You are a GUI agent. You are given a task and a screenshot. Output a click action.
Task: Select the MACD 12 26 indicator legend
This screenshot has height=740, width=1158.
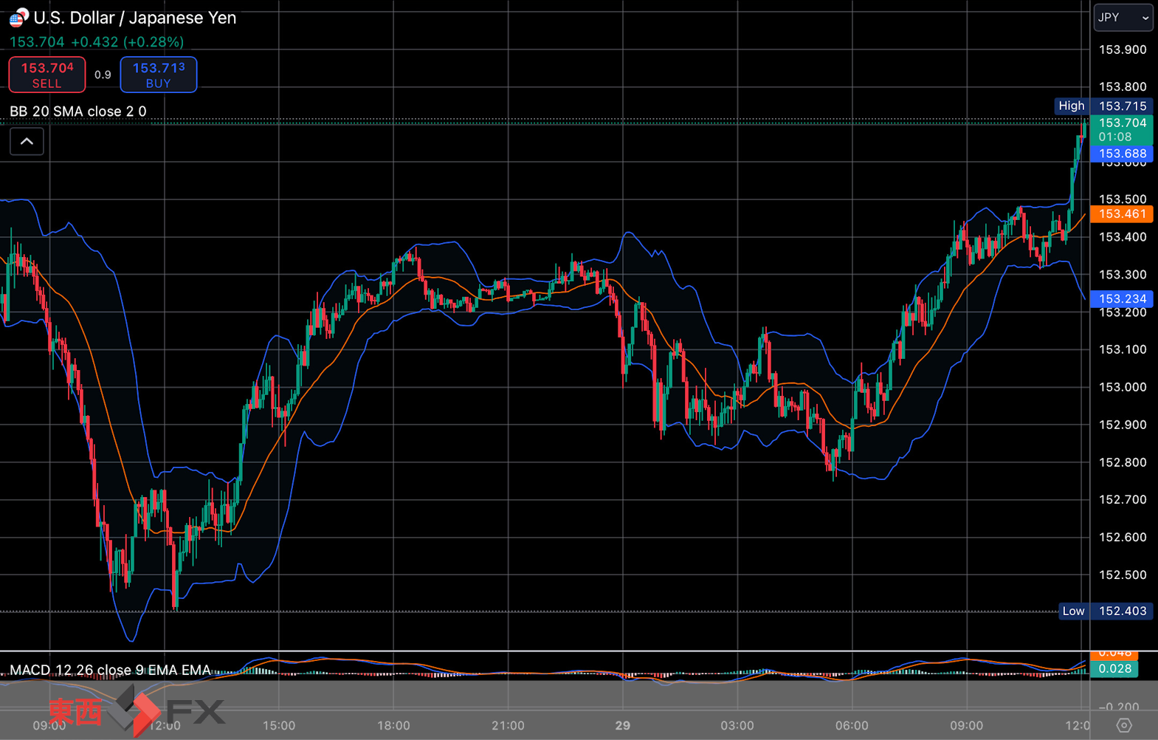110,670
